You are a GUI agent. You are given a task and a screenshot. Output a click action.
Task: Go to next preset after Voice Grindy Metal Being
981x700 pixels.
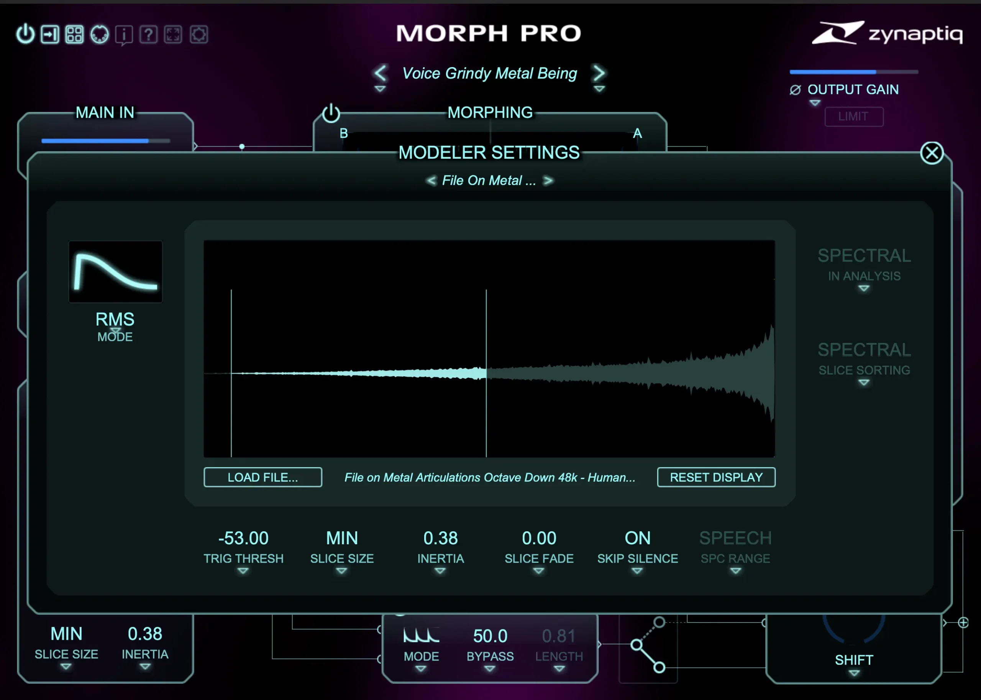pos(599,73)
